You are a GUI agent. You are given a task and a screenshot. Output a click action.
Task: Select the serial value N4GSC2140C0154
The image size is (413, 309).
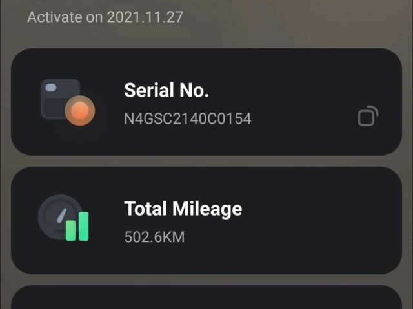187,118
